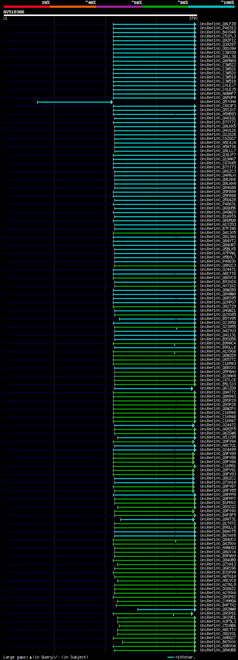Click the alignment bar of UniRef100_Q6IZD9

(x=154, y=388)
